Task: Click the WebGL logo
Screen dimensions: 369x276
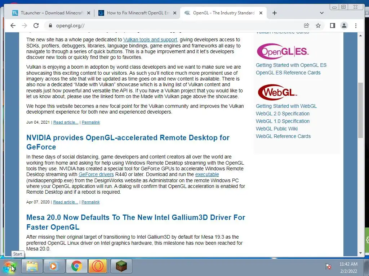Action: [277, 92]
